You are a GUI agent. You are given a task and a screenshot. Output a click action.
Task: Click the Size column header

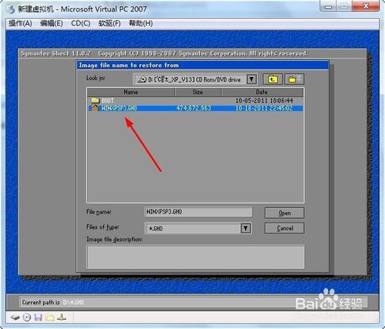tap(198, 92)
